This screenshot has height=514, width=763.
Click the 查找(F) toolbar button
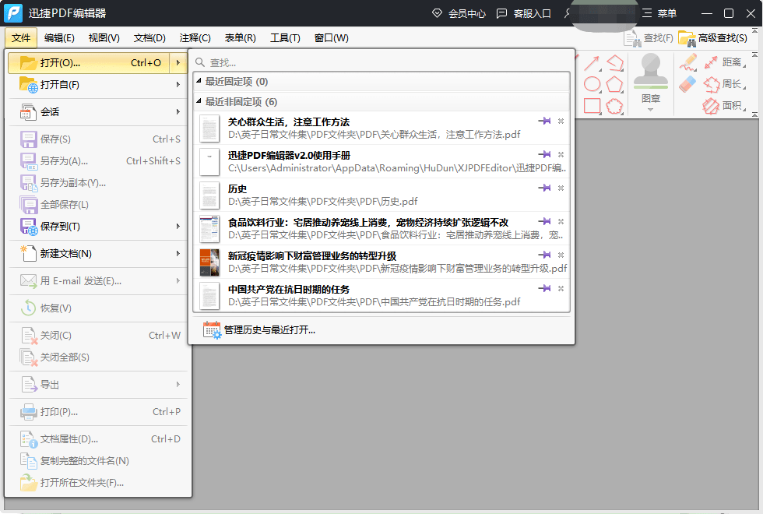pyautogui.click(x=649, y=38)
